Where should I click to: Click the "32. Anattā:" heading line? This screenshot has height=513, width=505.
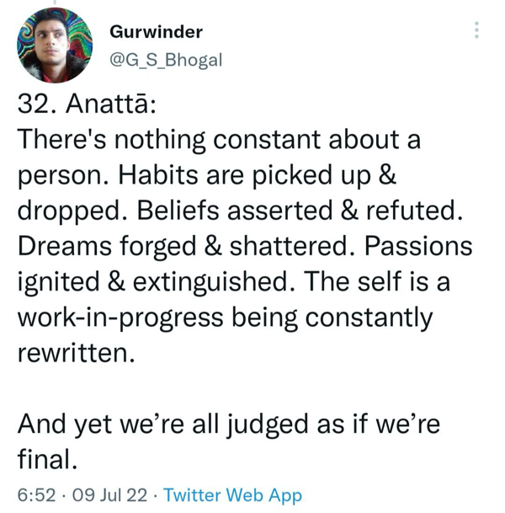pos(87,109)
